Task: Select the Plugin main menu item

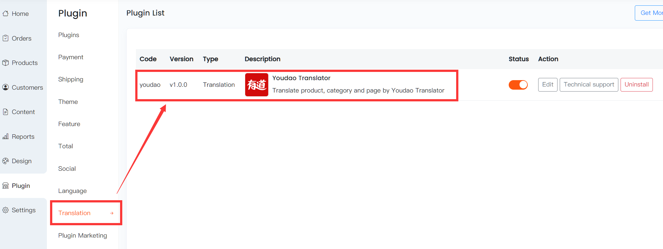Action: (x=21, y=186)
